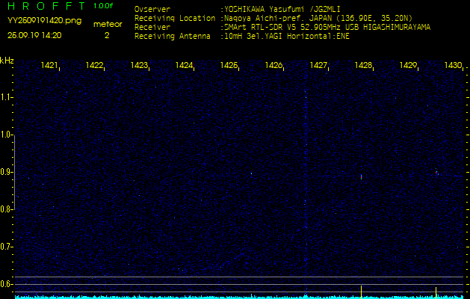
Task: Click the 1429 time tick label
Action: [x=408, y=65]
